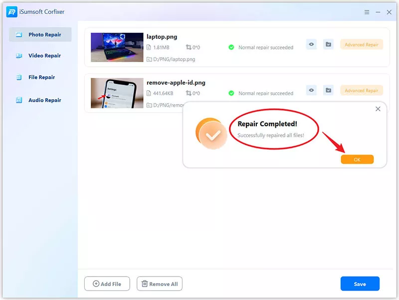Select the Photo Repair tab
This screenshot has width=399, height=300.
click(40, 34)
